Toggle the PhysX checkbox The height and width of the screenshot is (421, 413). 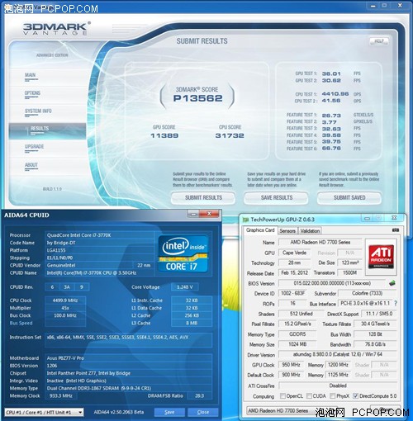[332, 395]
